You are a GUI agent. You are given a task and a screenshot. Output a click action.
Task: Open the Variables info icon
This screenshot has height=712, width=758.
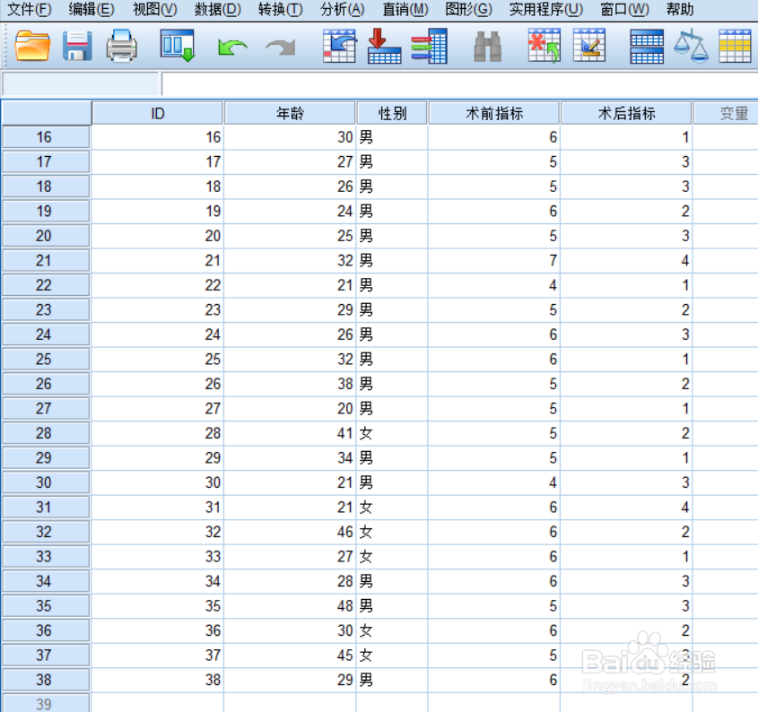click(430, 46)
